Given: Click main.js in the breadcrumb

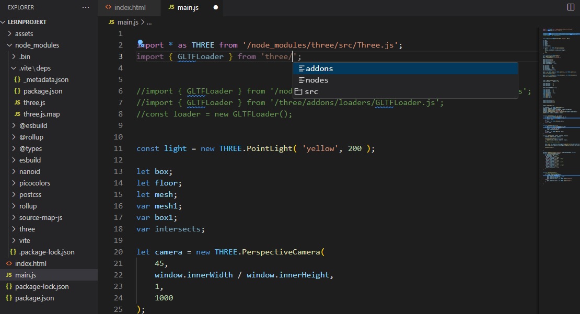Looking at the screenshot, I should point(127,22).
